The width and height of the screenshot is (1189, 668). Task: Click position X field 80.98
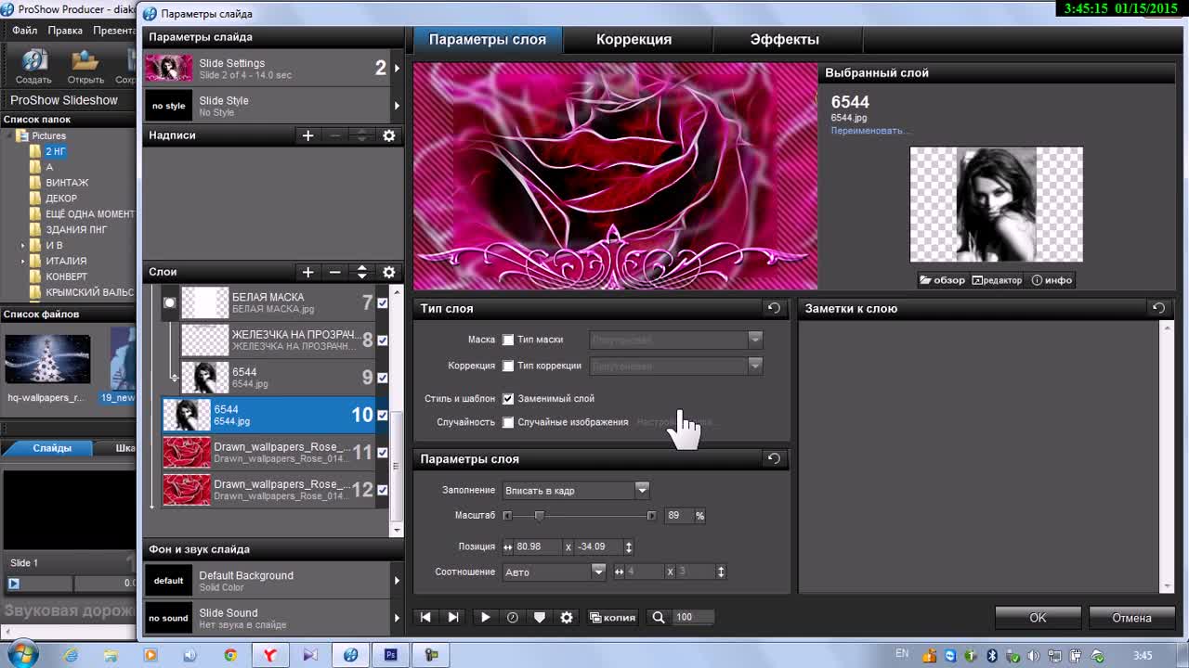pyautogui.click(x=538, y=547)
